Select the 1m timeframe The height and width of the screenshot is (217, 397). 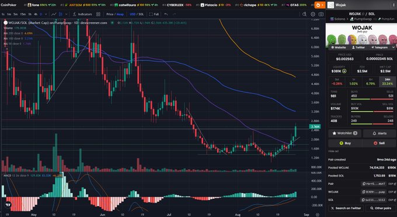[x=9, y=15]
